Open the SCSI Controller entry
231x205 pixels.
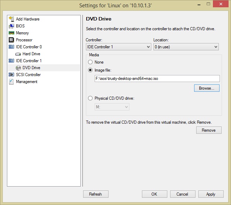28,75
